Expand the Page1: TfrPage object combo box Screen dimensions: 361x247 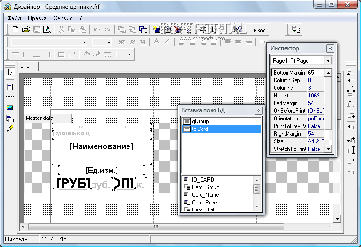pos(328,61)
